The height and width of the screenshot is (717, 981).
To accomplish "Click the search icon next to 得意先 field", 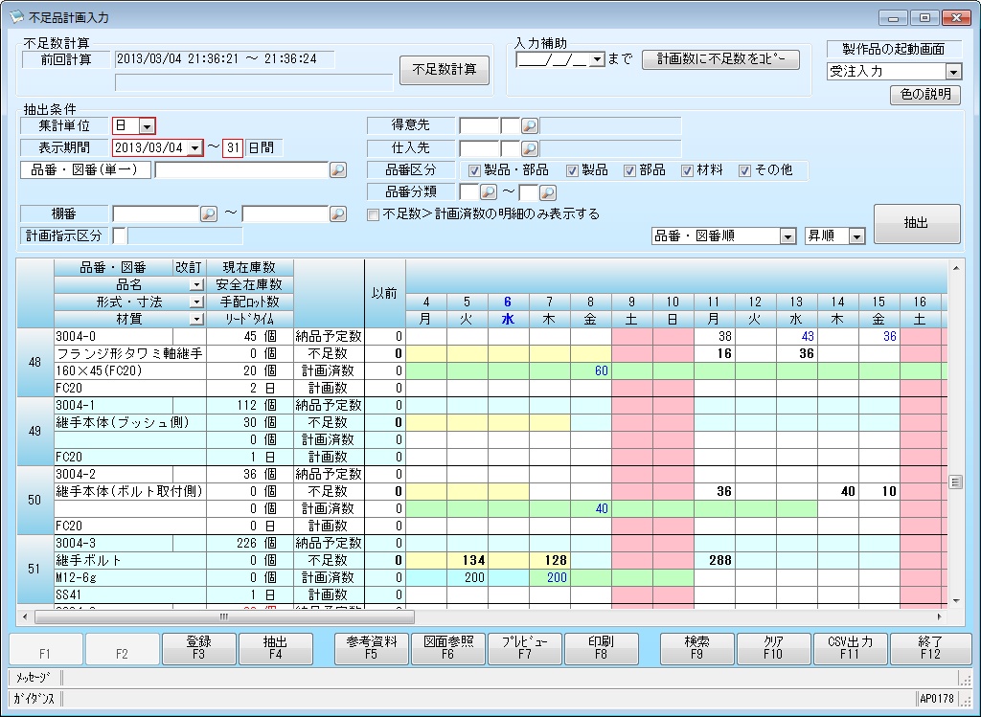I will coord(529,125).
